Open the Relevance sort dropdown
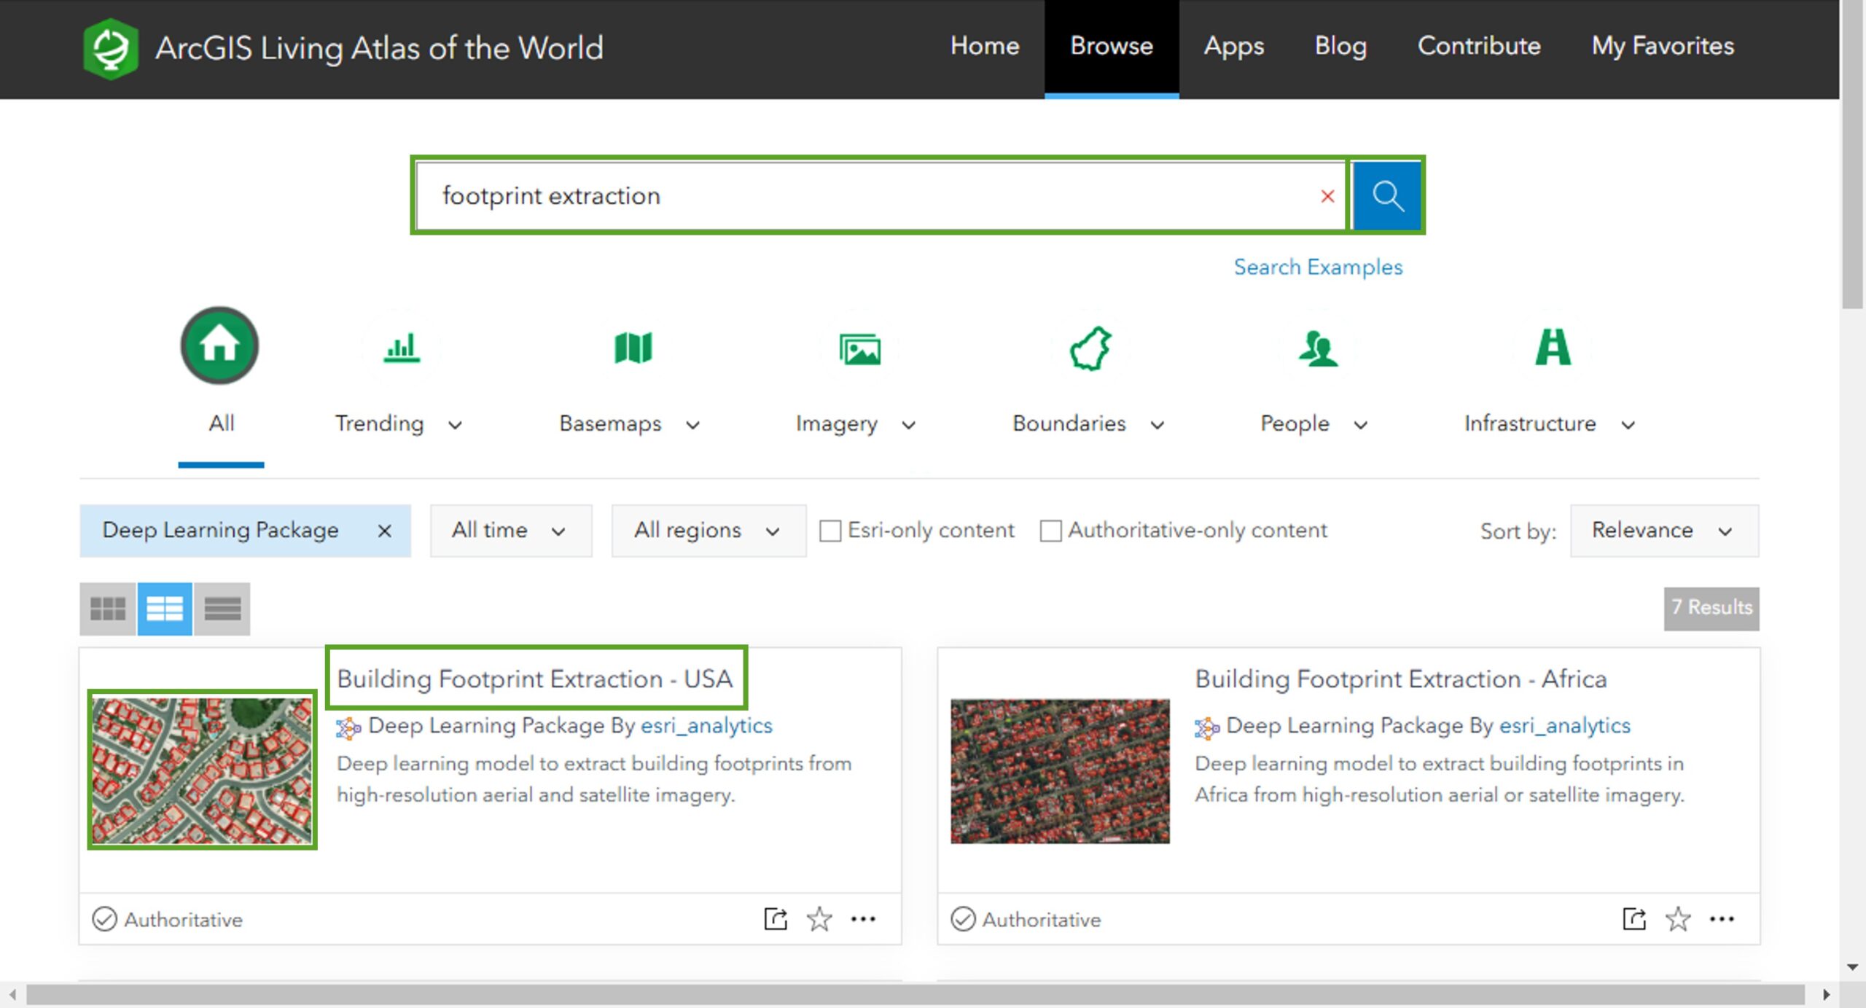The height and width of the screenshot is (1008, 1866). pyautogui.click(x=1663, y=531)
